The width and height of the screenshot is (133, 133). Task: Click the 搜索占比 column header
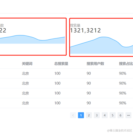coord(126,64)
